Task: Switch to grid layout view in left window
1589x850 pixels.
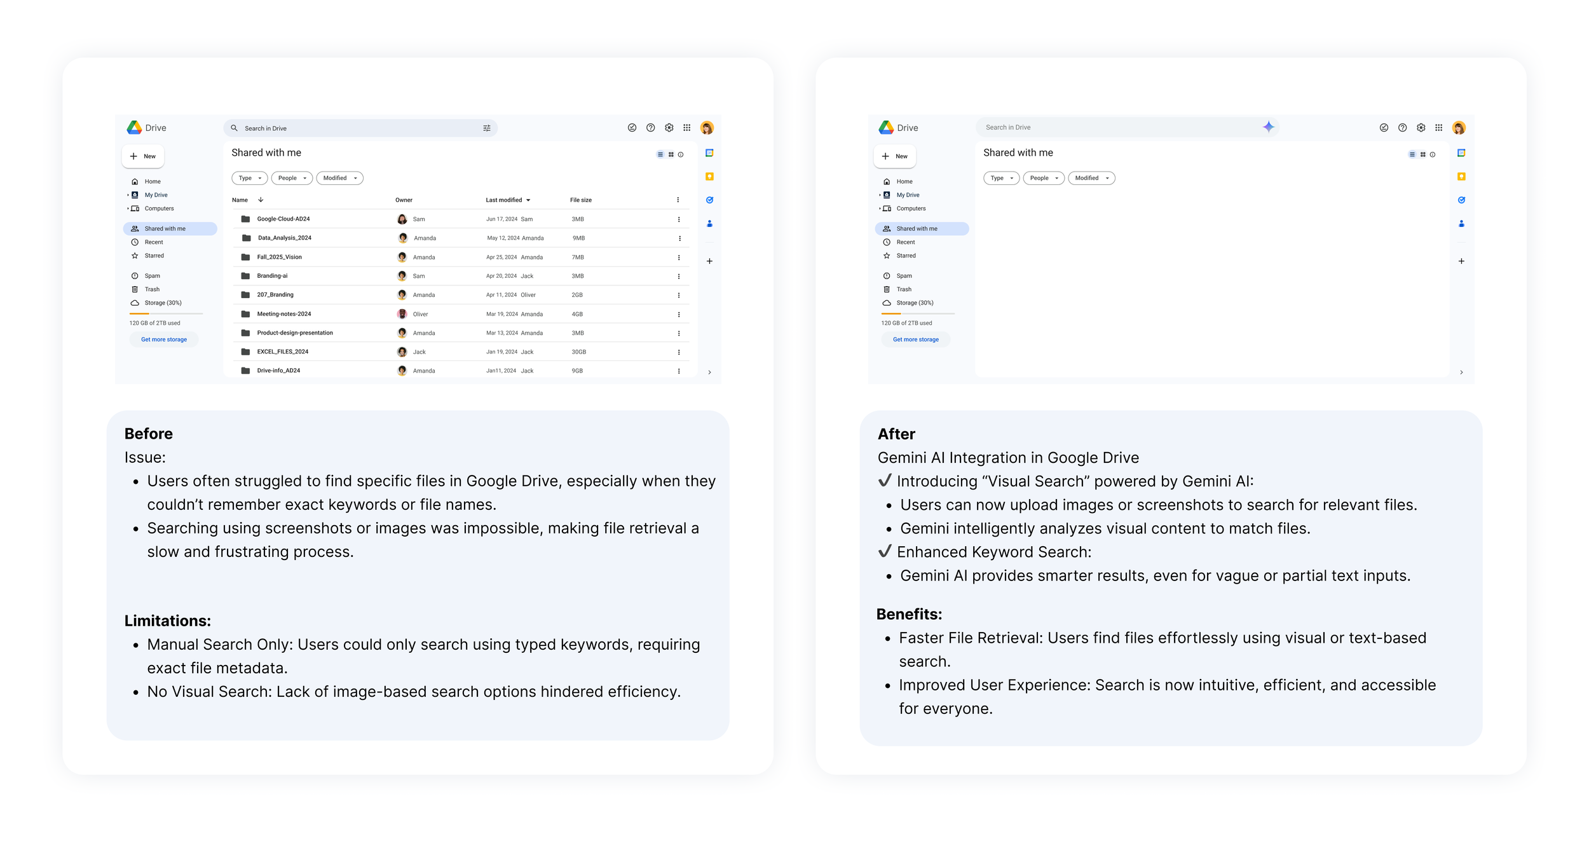Action: 671,154
